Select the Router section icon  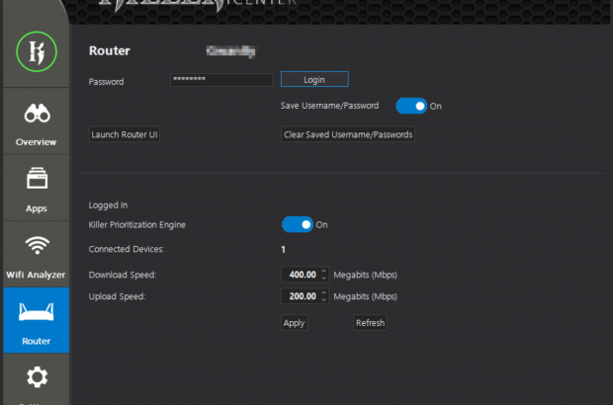click(35, 319)
